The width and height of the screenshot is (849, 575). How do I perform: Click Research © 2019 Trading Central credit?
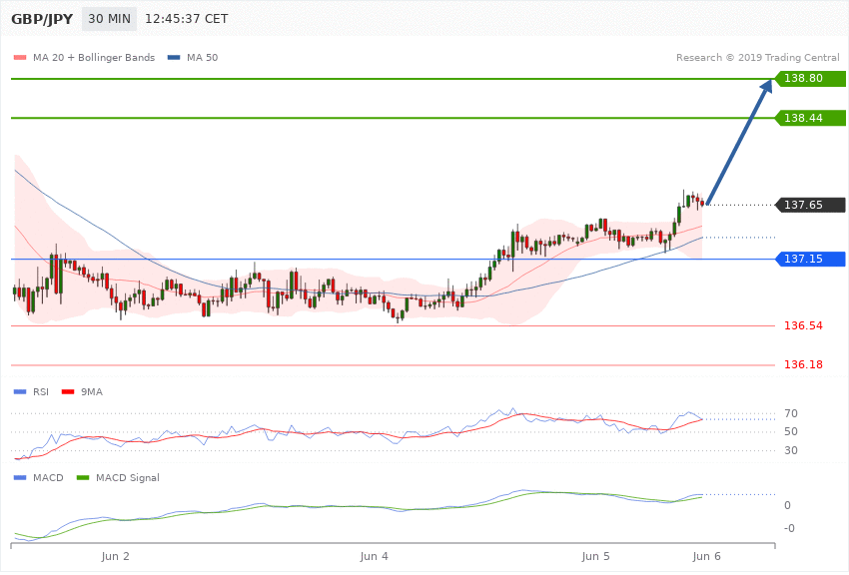point(757,57)
